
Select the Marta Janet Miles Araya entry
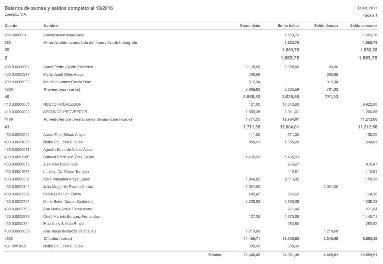(x=64, y=74)
